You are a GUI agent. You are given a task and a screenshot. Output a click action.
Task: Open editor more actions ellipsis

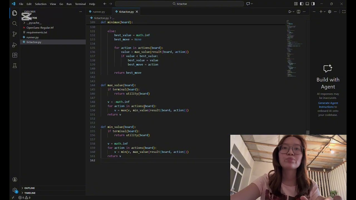304,12
